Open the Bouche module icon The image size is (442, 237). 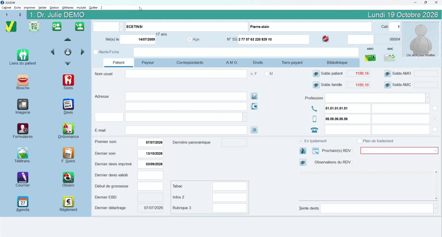tap(22, 80)
